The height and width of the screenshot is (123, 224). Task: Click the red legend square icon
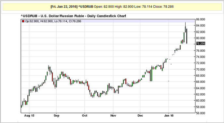[x=23, y=21]
